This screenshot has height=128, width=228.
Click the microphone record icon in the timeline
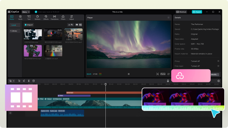168,81
